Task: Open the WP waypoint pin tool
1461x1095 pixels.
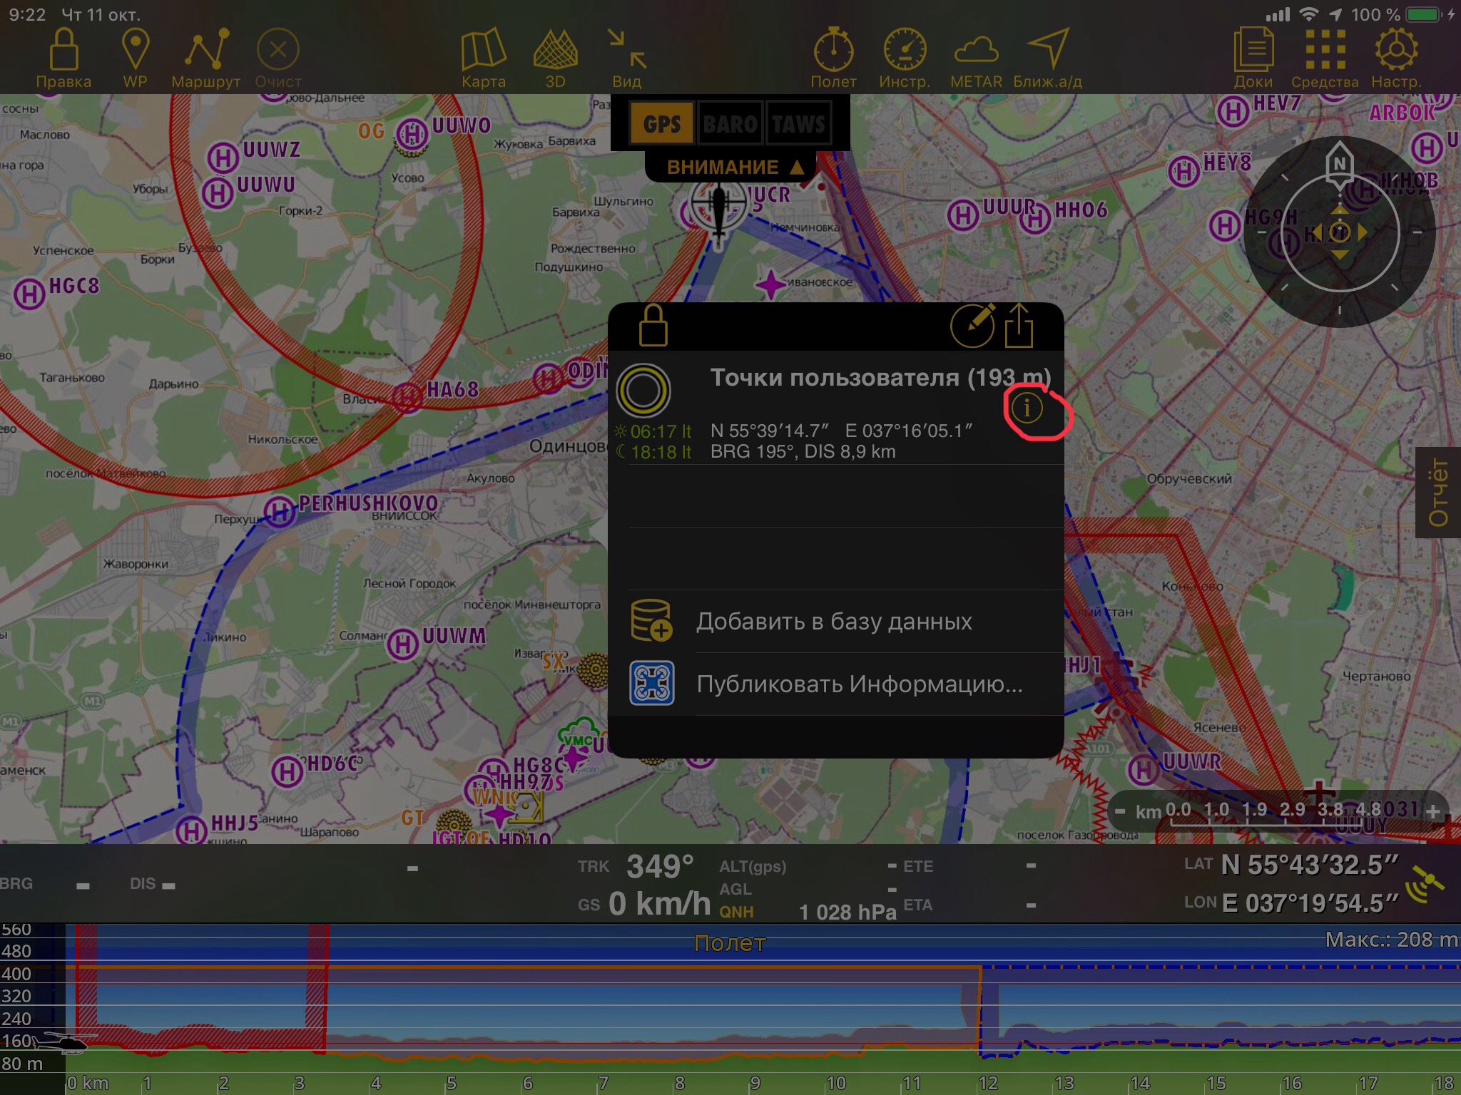Action: coord(135,58)
